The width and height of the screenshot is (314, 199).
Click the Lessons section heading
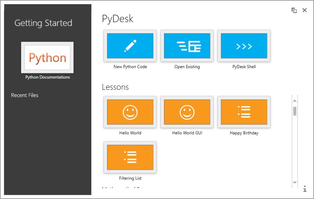115,87
